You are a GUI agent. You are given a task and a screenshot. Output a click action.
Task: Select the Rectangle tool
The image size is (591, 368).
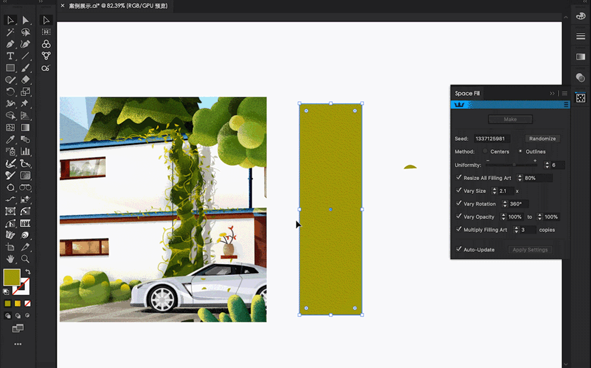pos(10,68)
